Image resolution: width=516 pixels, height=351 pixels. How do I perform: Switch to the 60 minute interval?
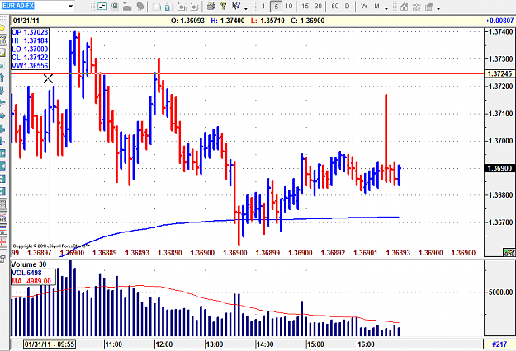335,7
